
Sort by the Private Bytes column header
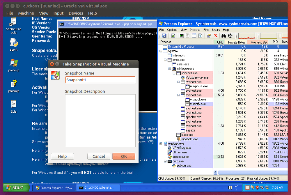point(235,42)
